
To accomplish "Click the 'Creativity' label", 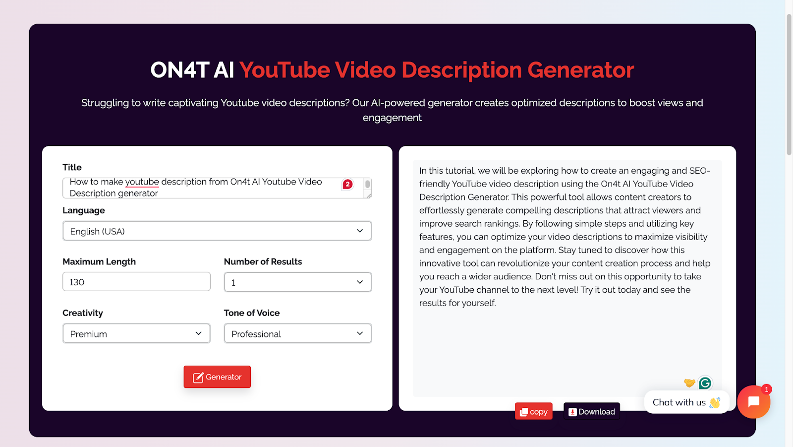I will click(x=83, y=313).
